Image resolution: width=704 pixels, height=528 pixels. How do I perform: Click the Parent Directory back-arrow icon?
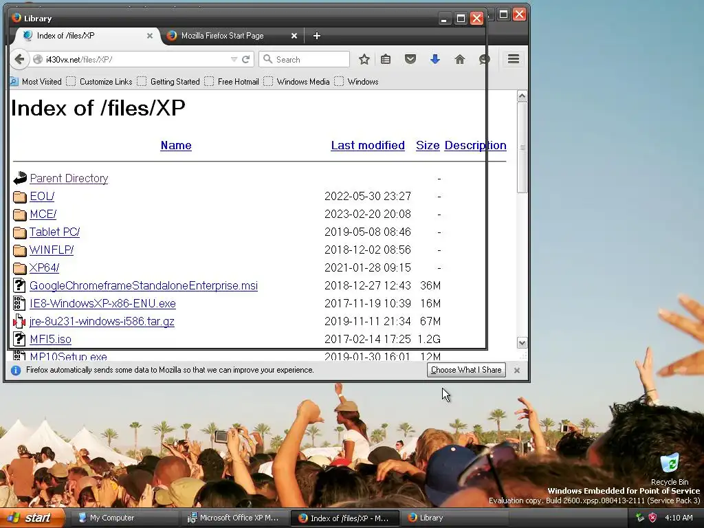[x=20, y=178]
